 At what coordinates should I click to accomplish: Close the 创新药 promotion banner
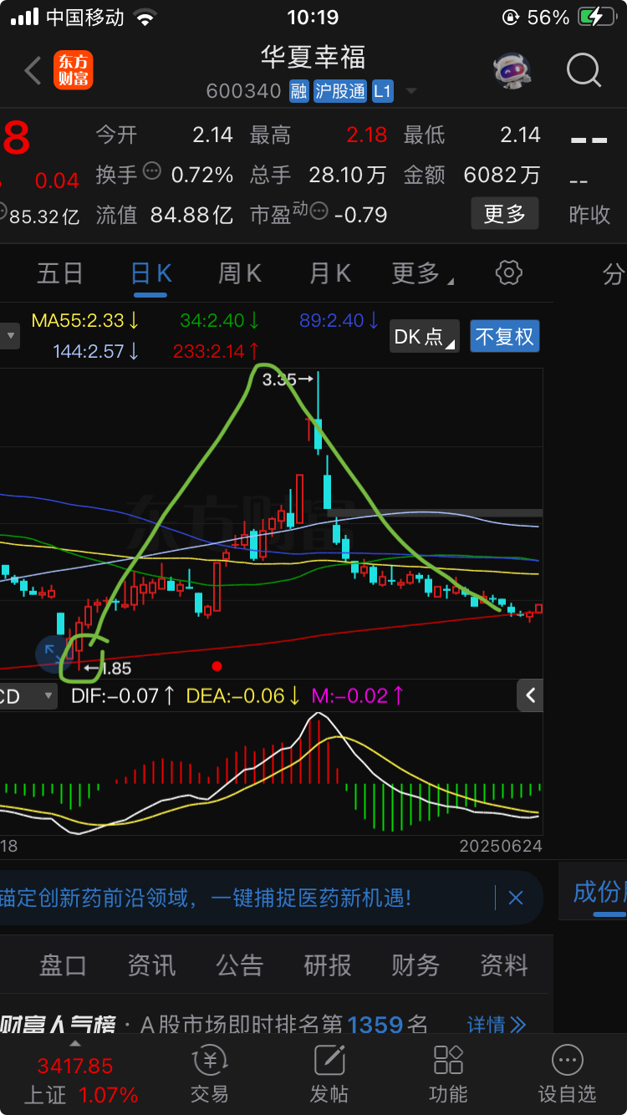[516, 899]
